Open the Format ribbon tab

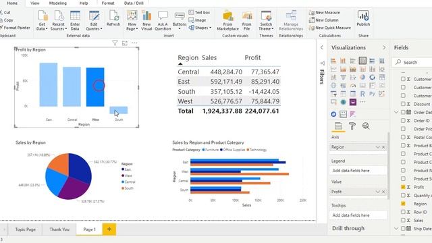coord(108,3)
